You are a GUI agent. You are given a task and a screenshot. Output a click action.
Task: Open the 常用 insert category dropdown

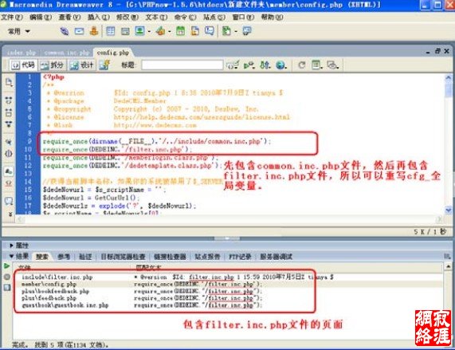(18, 31)
